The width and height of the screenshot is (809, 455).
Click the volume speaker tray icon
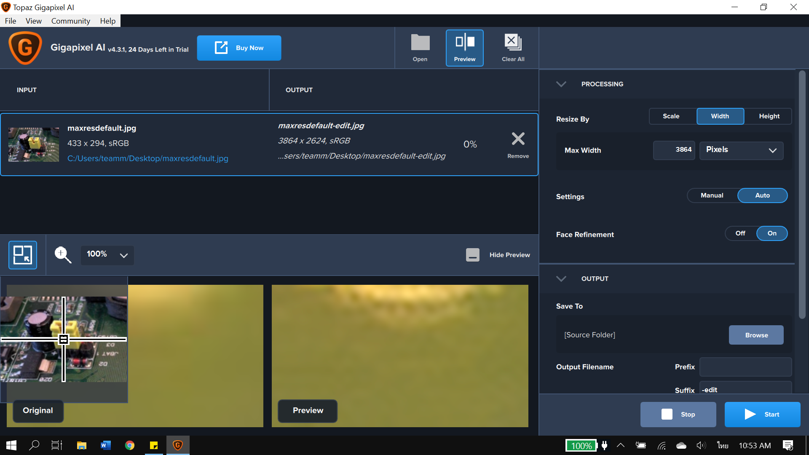[701, 445]
